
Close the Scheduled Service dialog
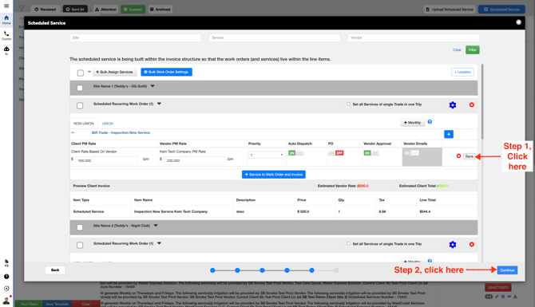[x=518, y=22]
